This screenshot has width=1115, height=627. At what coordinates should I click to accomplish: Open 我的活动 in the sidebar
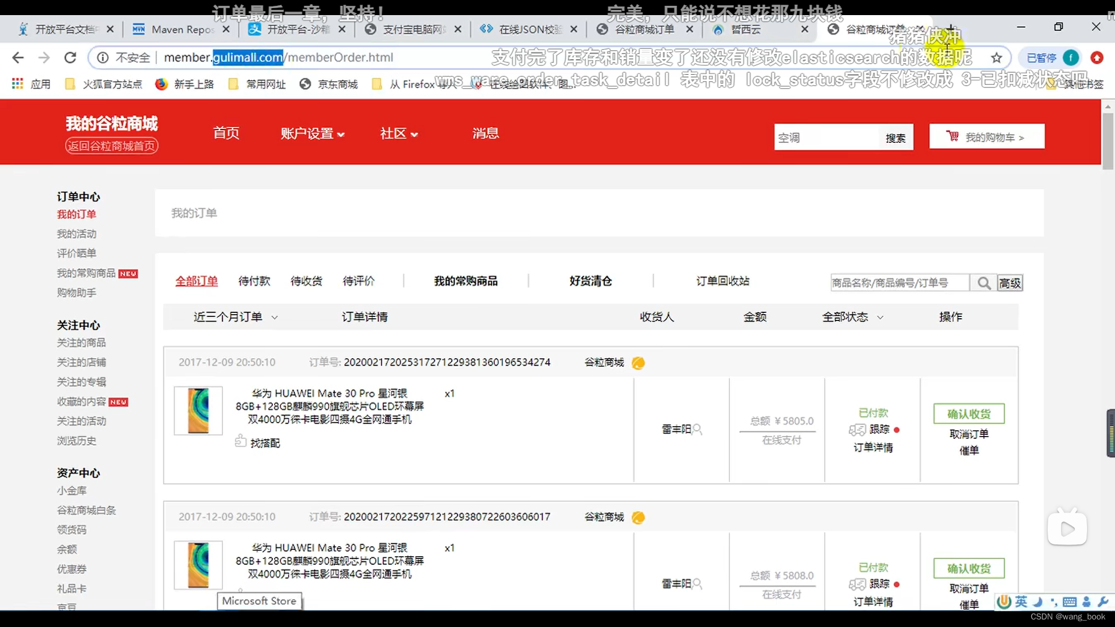(x=77, y=234)
